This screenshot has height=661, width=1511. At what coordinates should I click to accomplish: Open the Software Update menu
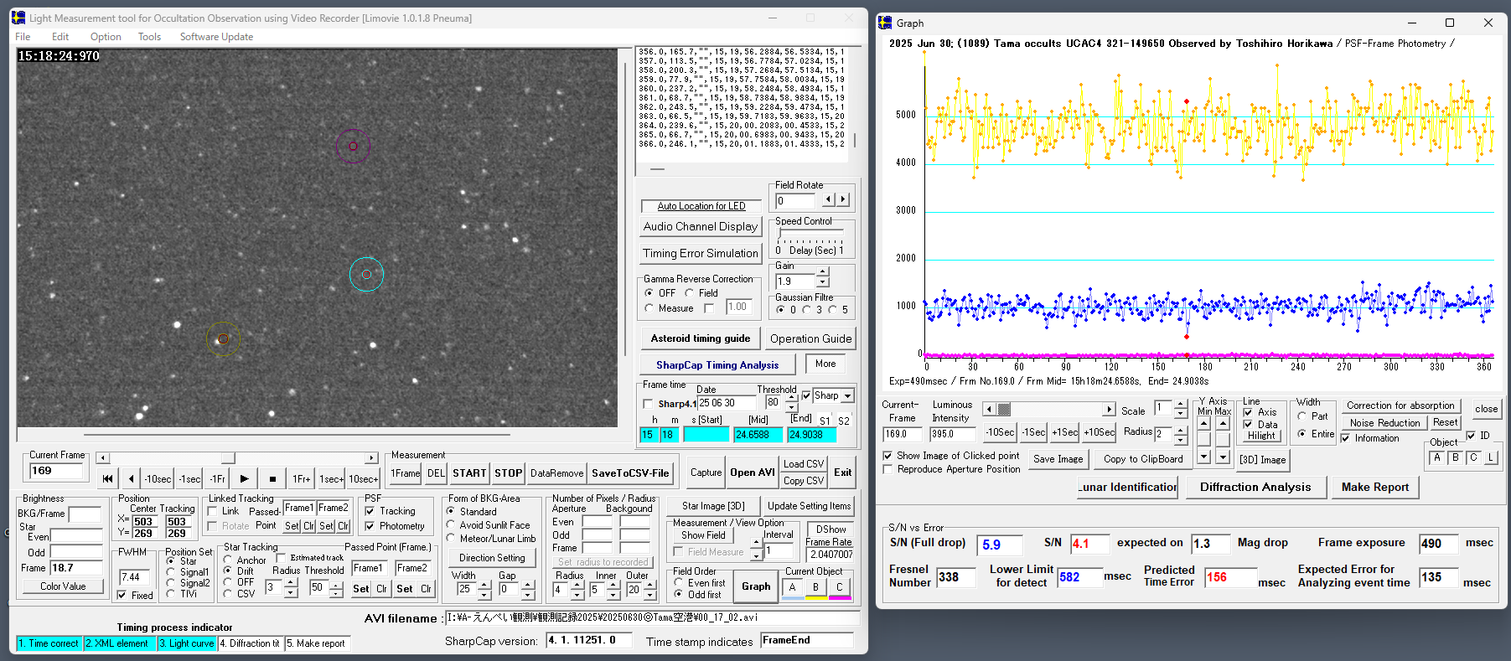point(216,37)
